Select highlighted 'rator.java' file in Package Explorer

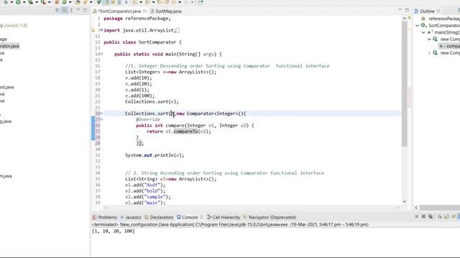click(x=9, y=46)
